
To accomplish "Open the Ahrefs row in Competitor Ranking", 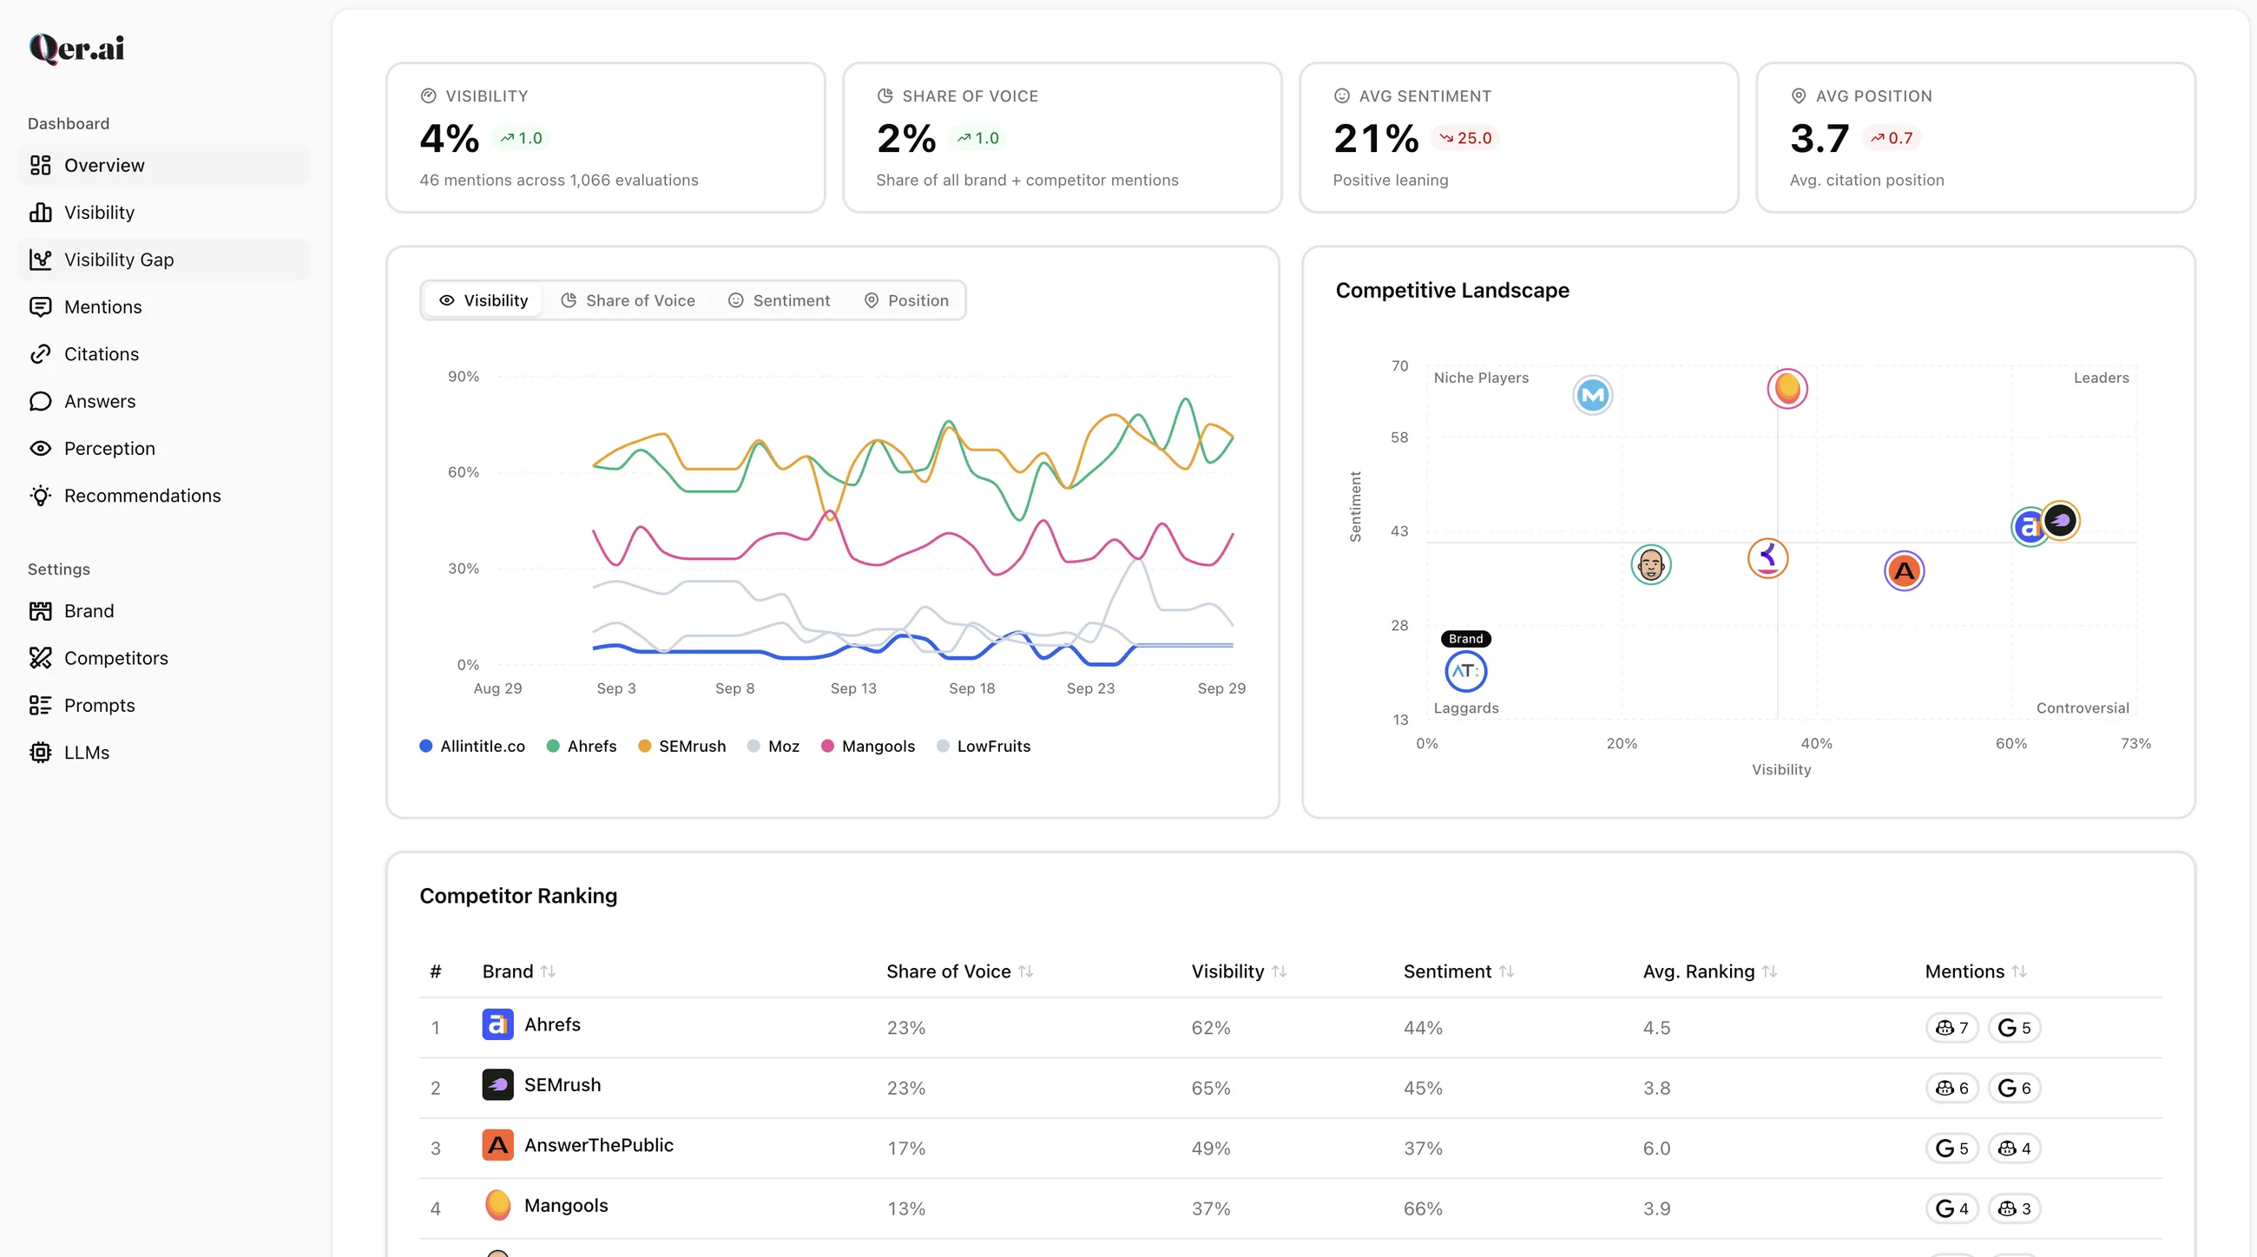I will [x=1290, y=1028].
